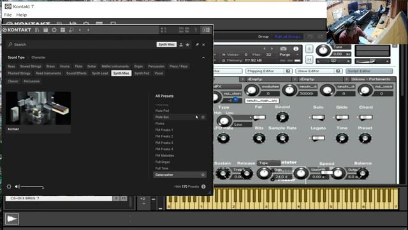Open the File menu
408x230 pixels.
pos(8,15)
